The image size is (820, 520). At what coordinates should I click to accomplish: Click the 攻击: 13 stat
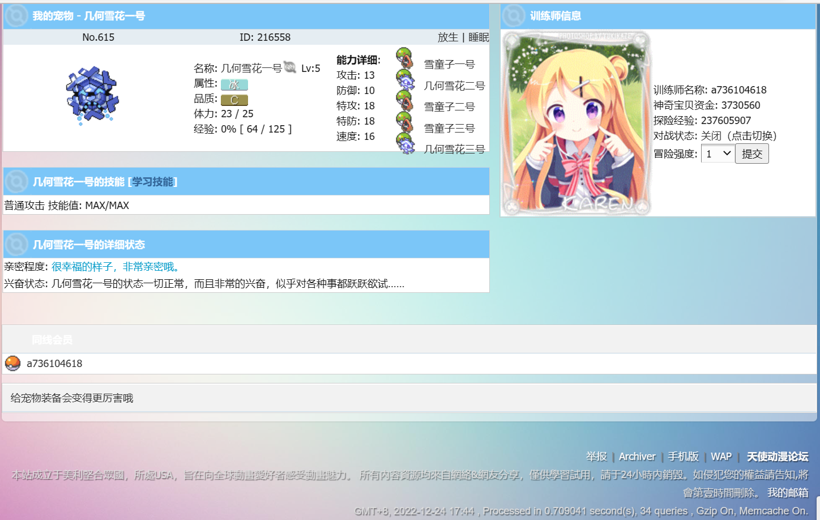point(355,75)
